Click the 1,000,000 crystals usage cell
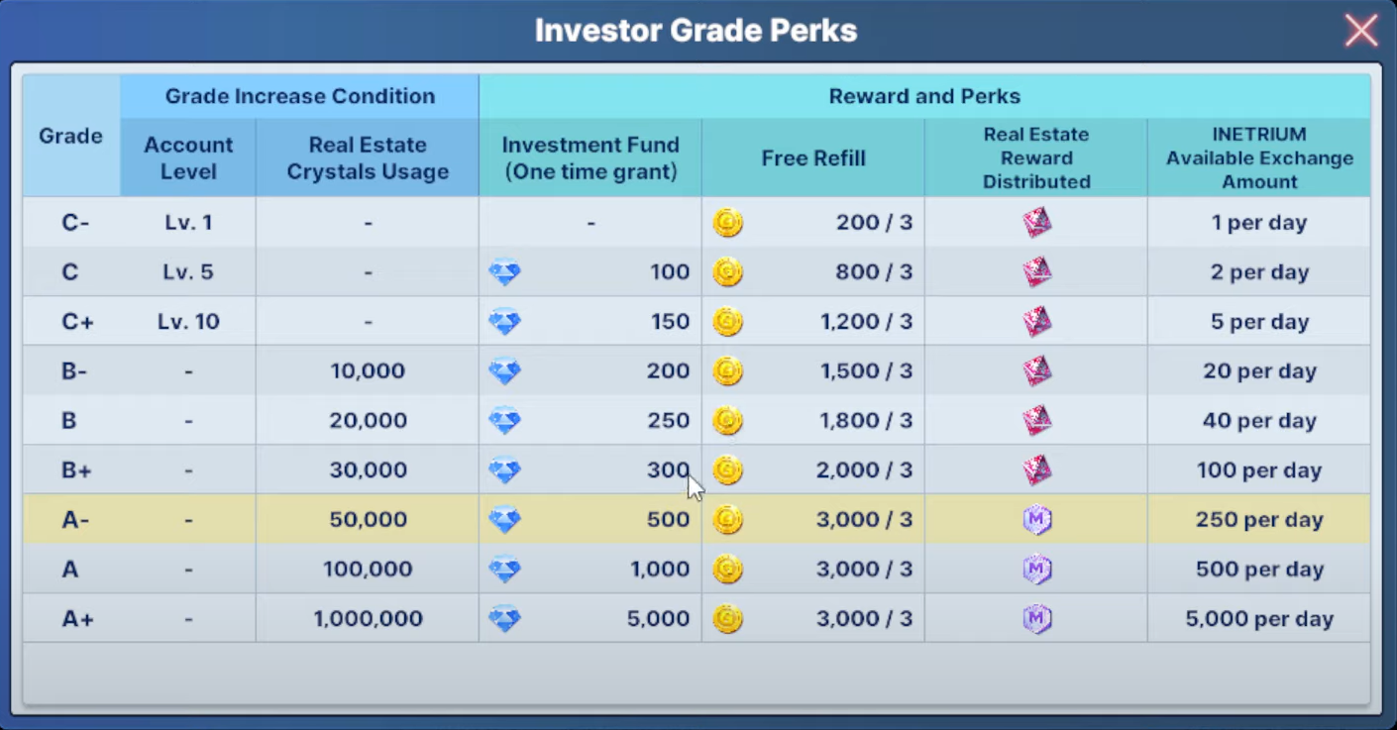Screen dimensions: 1397x730 tap(368, 618)
